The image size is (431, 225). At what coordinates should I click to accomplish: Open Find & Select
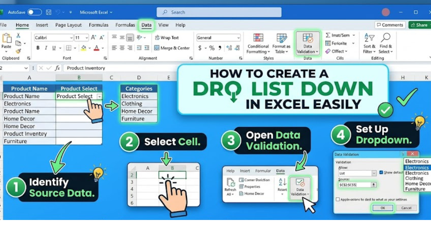386,43
